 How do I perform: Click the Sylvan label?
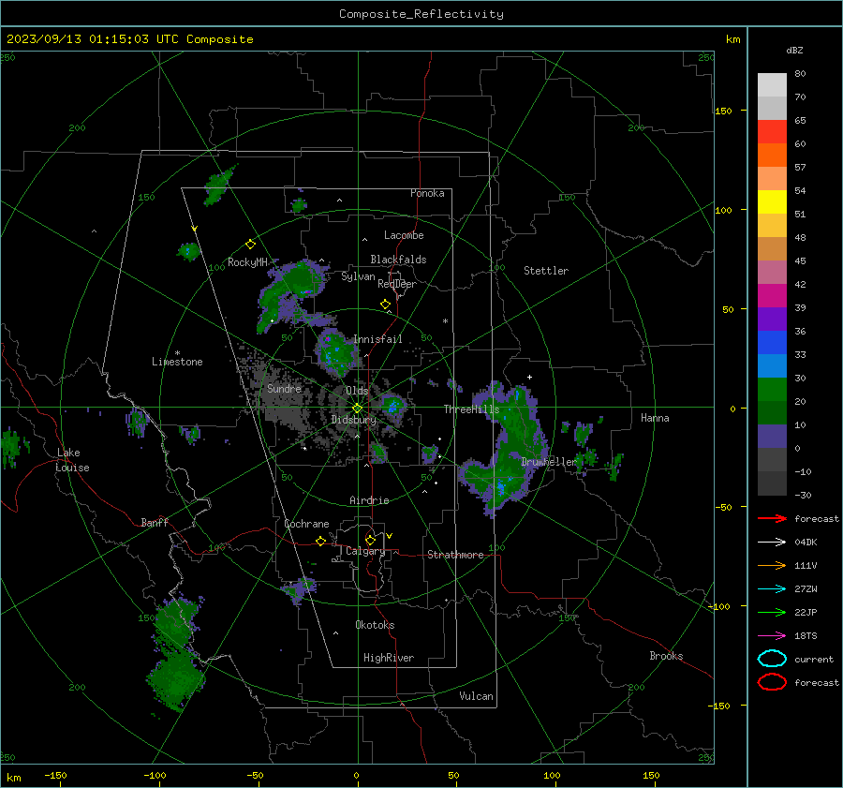[358, 276]
